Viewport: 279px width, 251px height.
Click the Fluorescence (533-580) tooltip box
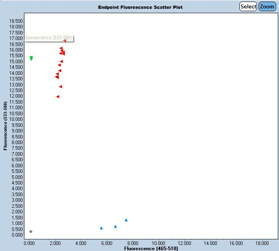coord(49,38)
